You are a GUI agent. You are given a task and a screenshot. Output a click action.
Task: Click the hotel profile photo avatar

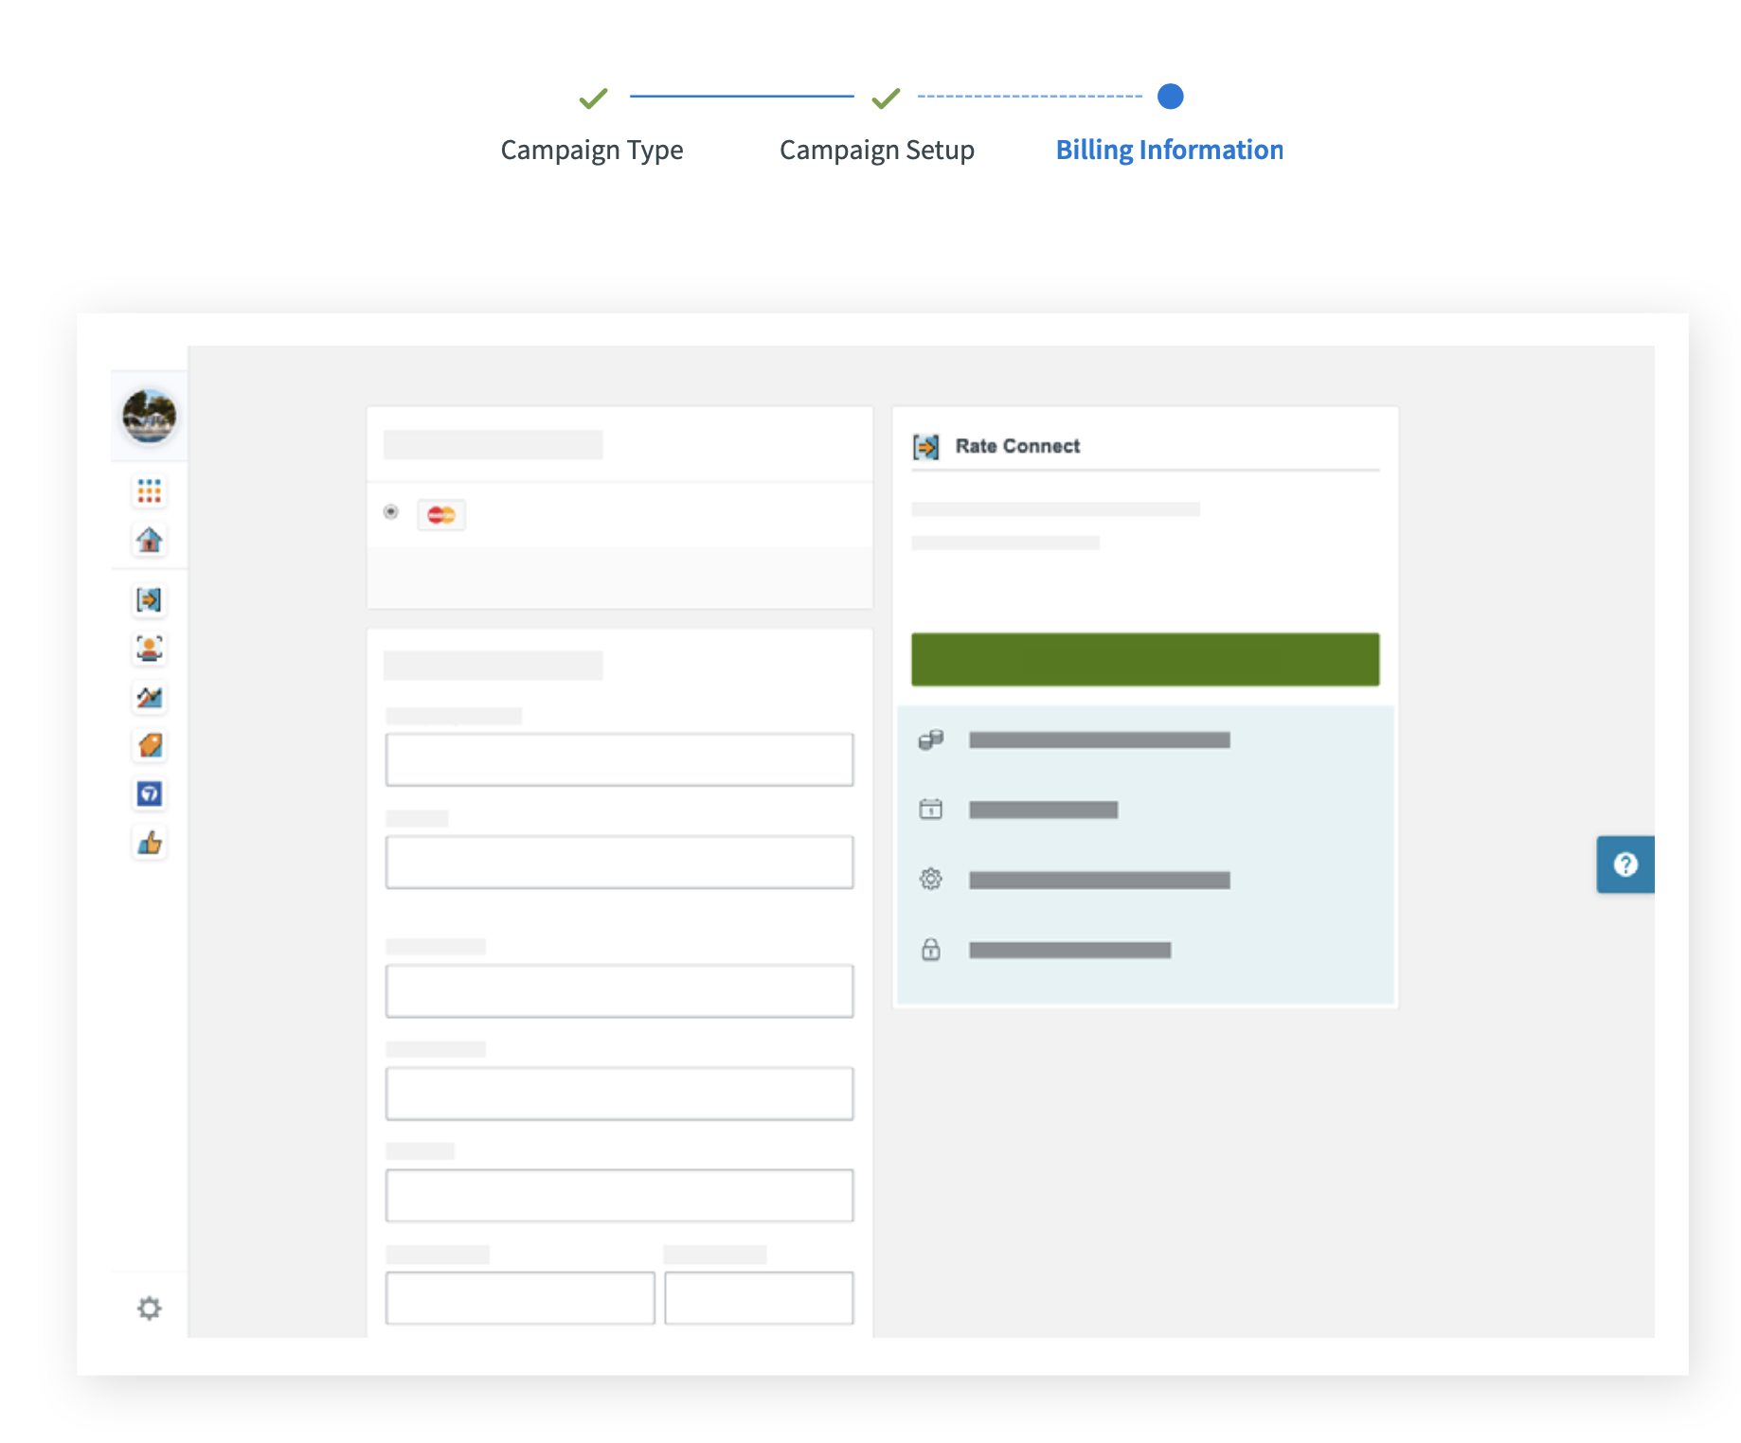coord(149,416)
